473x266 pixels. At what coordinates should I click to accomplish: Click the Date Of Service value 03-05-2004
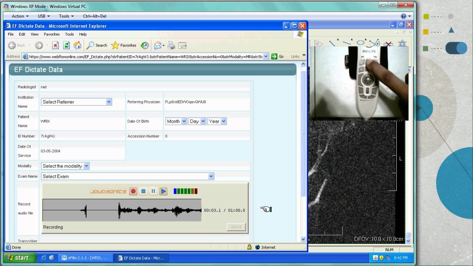click(x=51, y=151)
